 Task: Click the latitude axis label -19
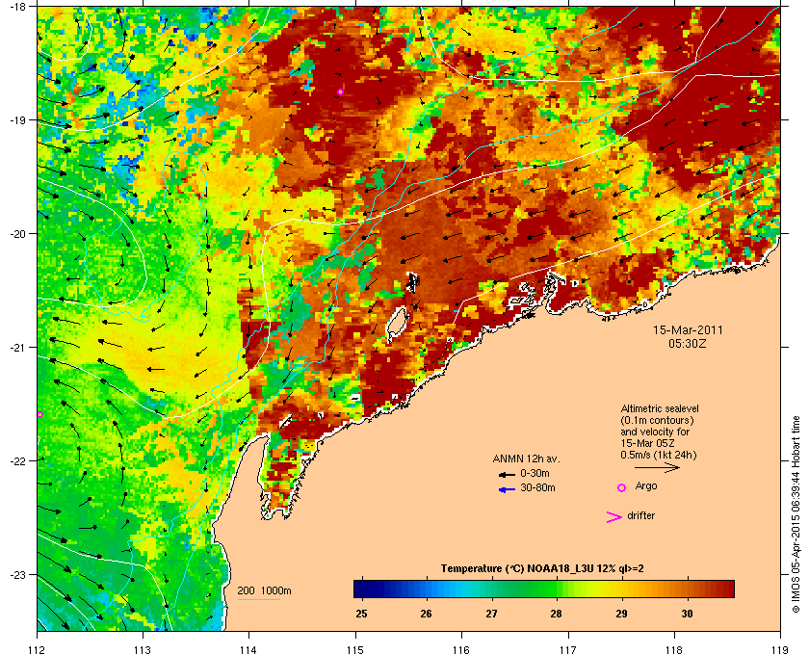[17, 120]
